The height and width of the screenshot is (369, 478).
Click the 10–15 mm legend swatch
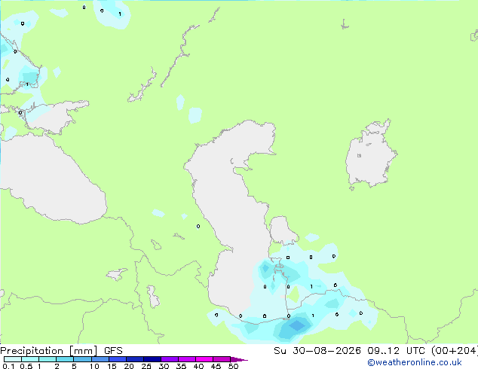point(100,359)
